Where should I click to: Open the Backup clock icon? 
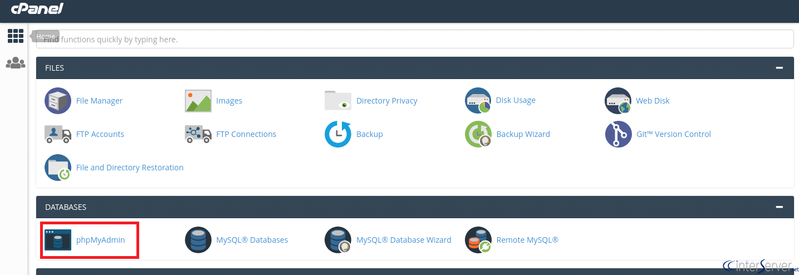(338, 134)
